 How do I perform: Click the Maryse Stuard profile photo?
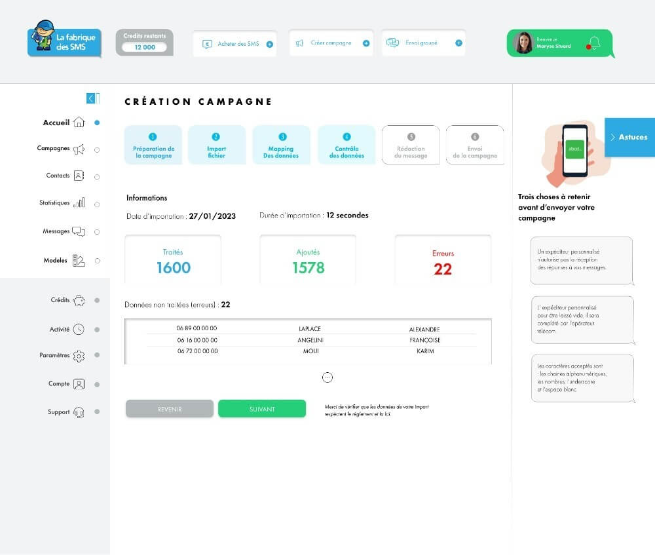(x=523, y=43)
